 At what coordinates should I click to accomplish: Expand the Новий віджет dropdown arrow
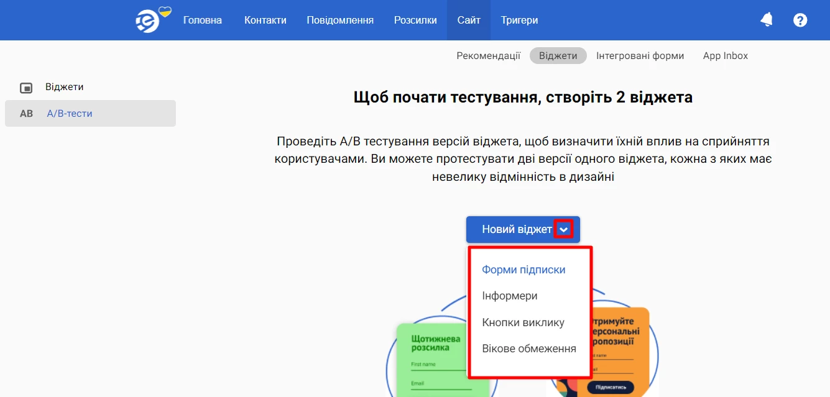tap(563, 230)
